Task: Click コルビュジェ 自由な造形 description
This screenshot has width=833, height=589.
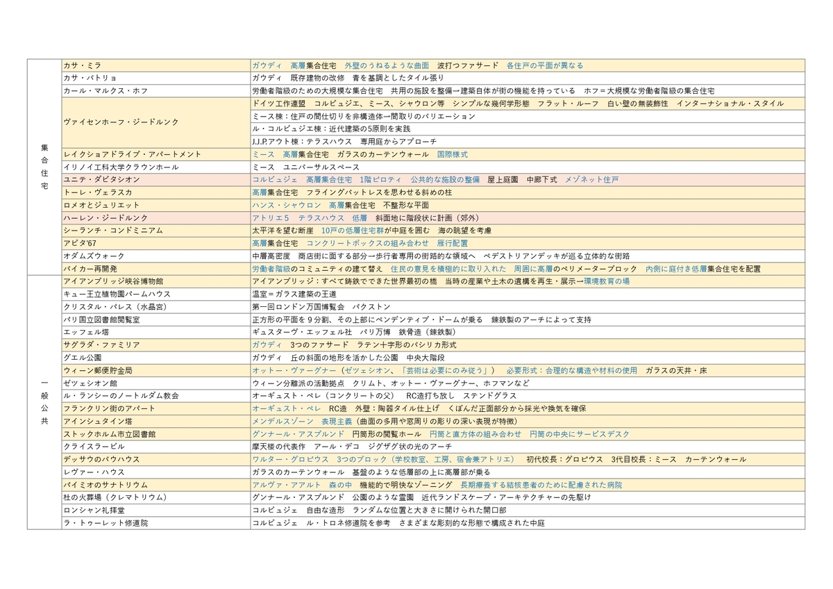Action: tap(528, 510)
